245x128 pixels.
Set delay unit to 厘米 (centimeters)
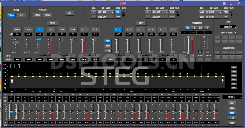(108, 45)
